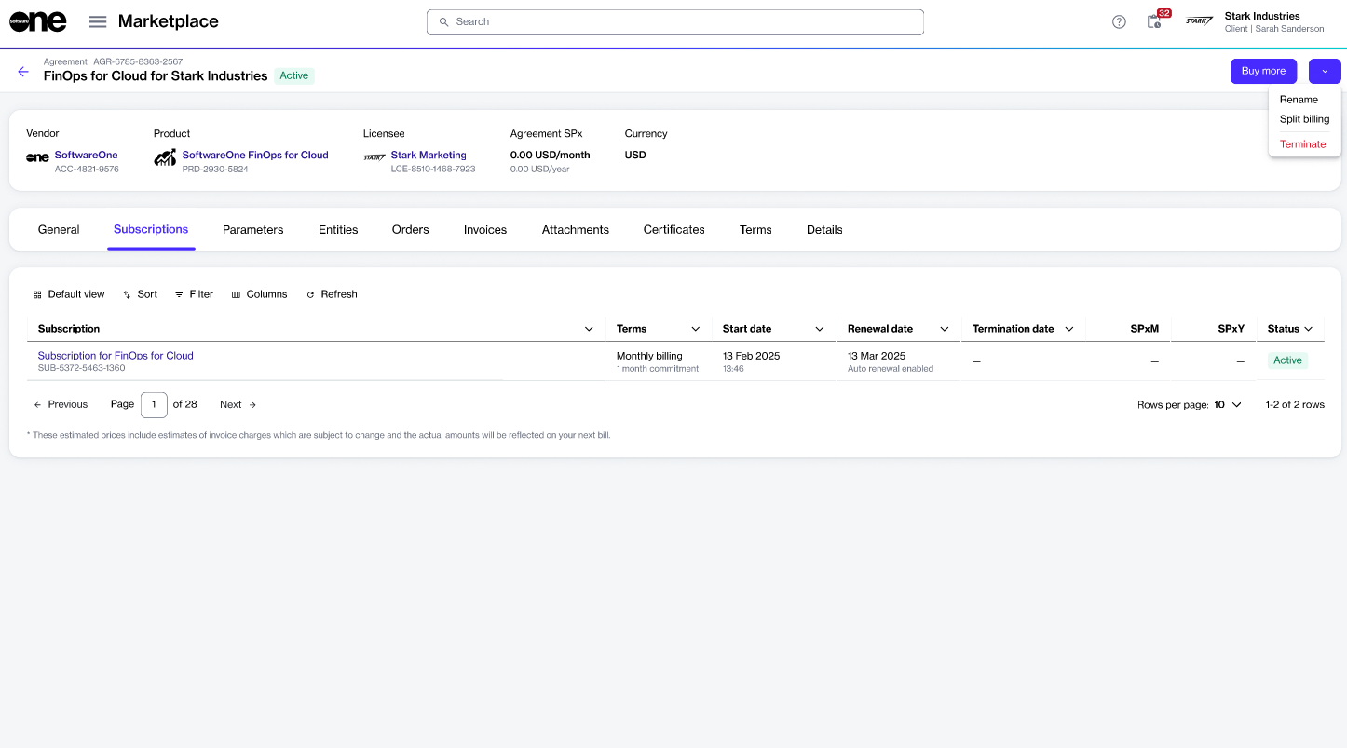Click the help question mark icon

click(x=1119, y=22)
